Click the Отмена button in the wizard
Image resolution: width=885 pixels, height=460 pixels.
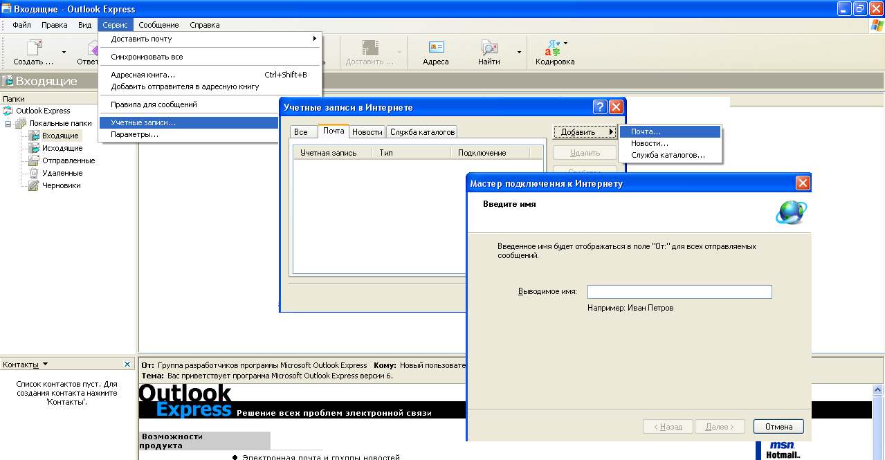778,427
